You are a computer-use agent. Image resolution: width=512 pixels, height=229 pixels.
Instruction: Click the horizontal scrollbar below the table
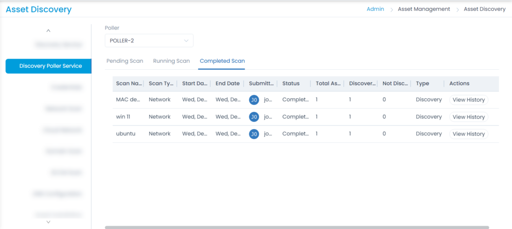tap(297, 228)
